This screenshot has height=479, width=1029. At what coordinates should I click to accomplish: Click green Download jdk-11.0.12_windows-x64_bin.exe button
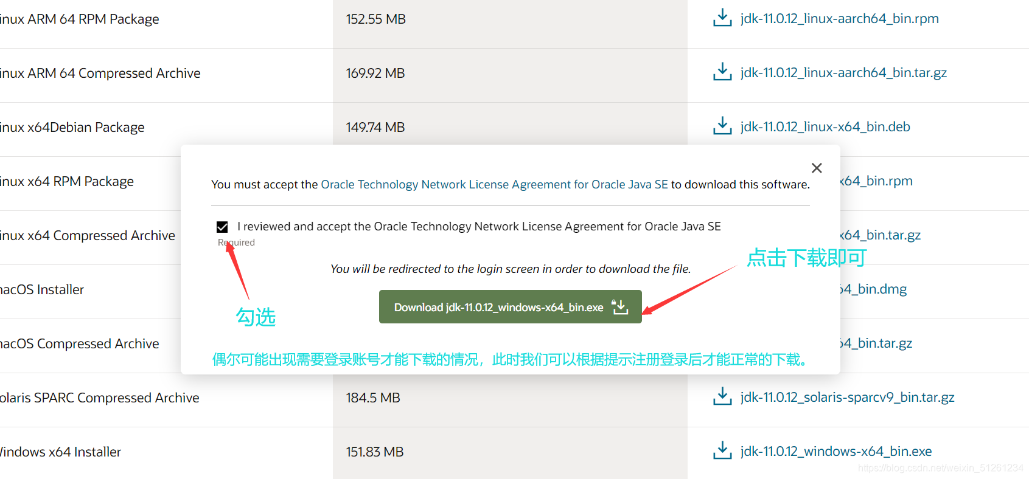click(x=510, y=307)
